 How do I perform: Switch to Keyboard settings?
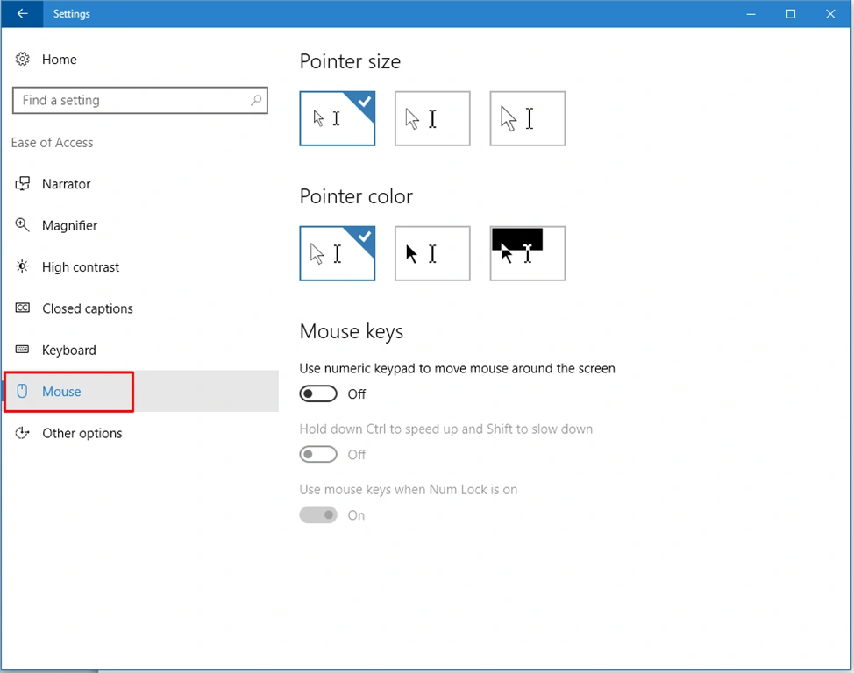coord(140,350)
